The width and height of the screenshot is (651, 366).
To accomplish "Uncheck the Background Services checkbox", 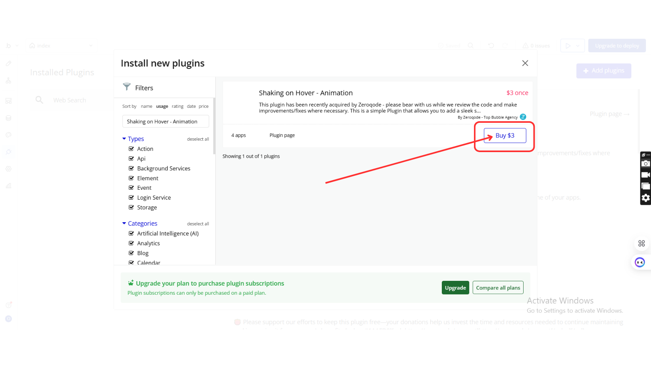I will (x=131, y=168).
